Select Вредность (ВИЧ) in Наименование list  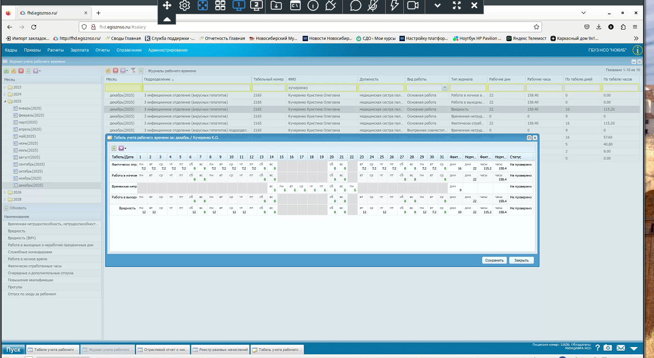pos(22,238)
